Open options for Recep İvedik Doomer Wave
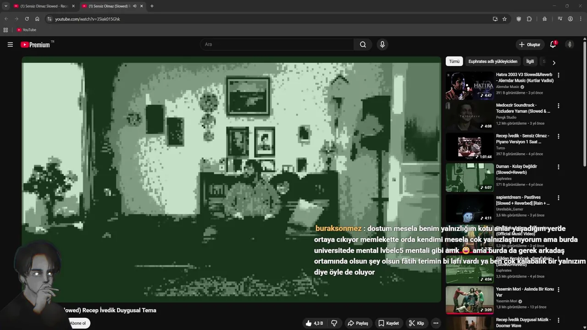 [558, 320]
